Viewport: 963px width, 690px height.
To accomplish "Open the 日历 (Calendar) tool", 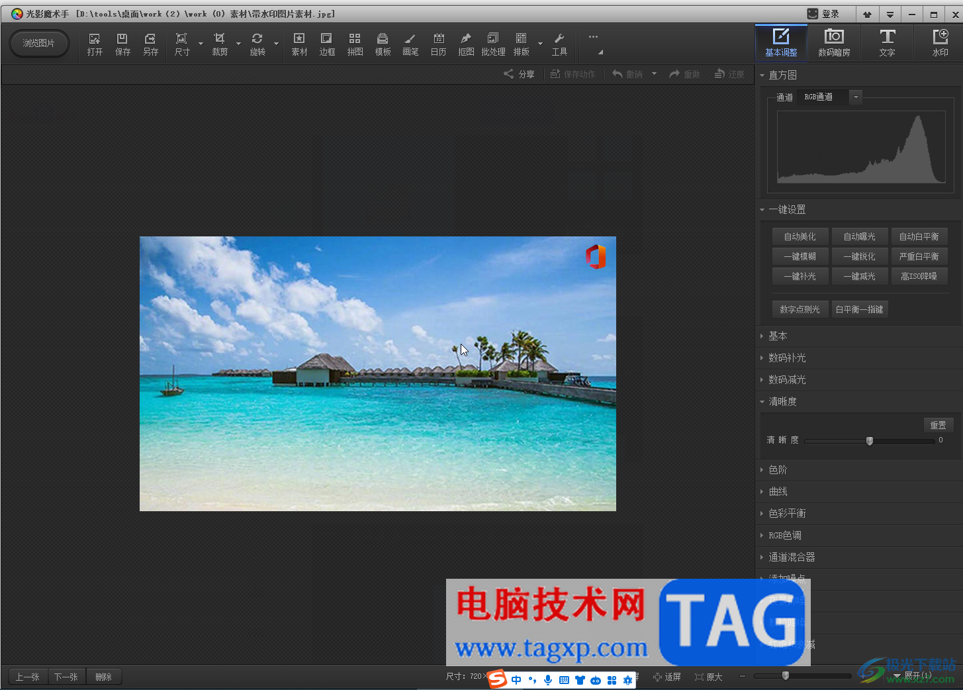I will 438,44.
